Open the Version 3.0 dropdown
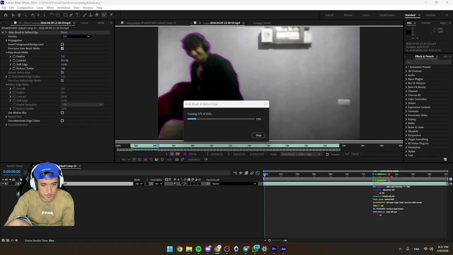Screen dimensions: 453x255 coord(76,36)
